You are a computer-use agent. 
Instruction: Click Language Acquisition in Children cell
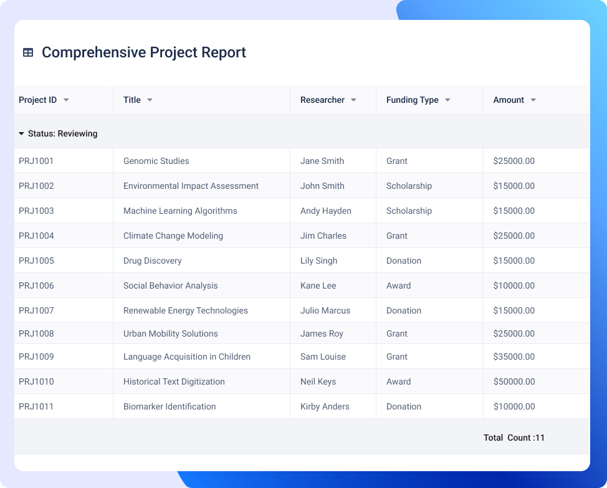186,357
